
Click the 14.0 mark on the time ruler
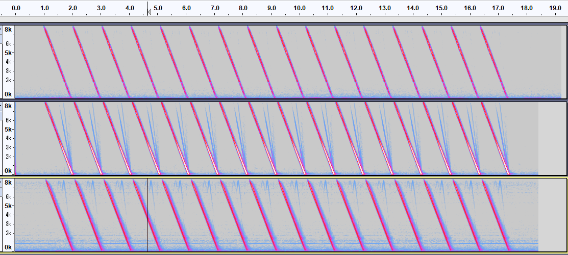[x=412, y=8]
